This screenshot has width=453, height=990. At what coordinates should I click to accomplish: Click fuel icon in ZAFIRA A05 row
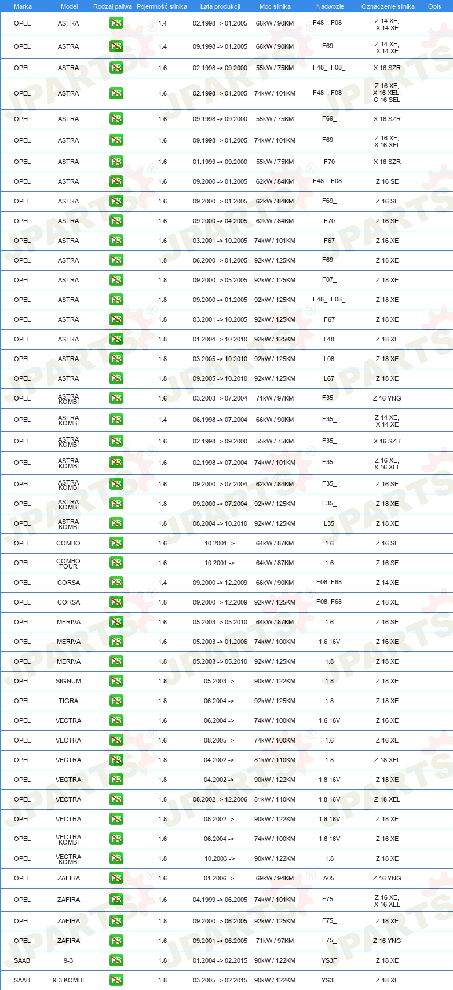116,878
